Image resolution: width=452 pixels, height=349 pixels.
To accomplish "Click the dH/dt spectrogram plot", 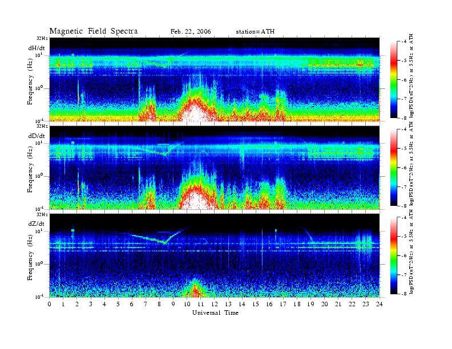I will click(215, 79).
